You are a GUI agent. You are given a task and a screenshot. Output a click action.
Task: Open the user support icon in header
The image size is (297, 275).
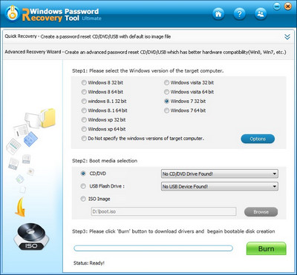pos(261,14)
